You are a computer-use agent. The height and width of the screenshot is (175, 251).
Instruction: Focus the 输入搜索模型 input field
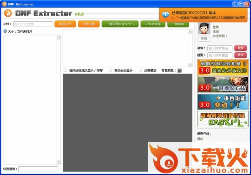coord(220,55)
